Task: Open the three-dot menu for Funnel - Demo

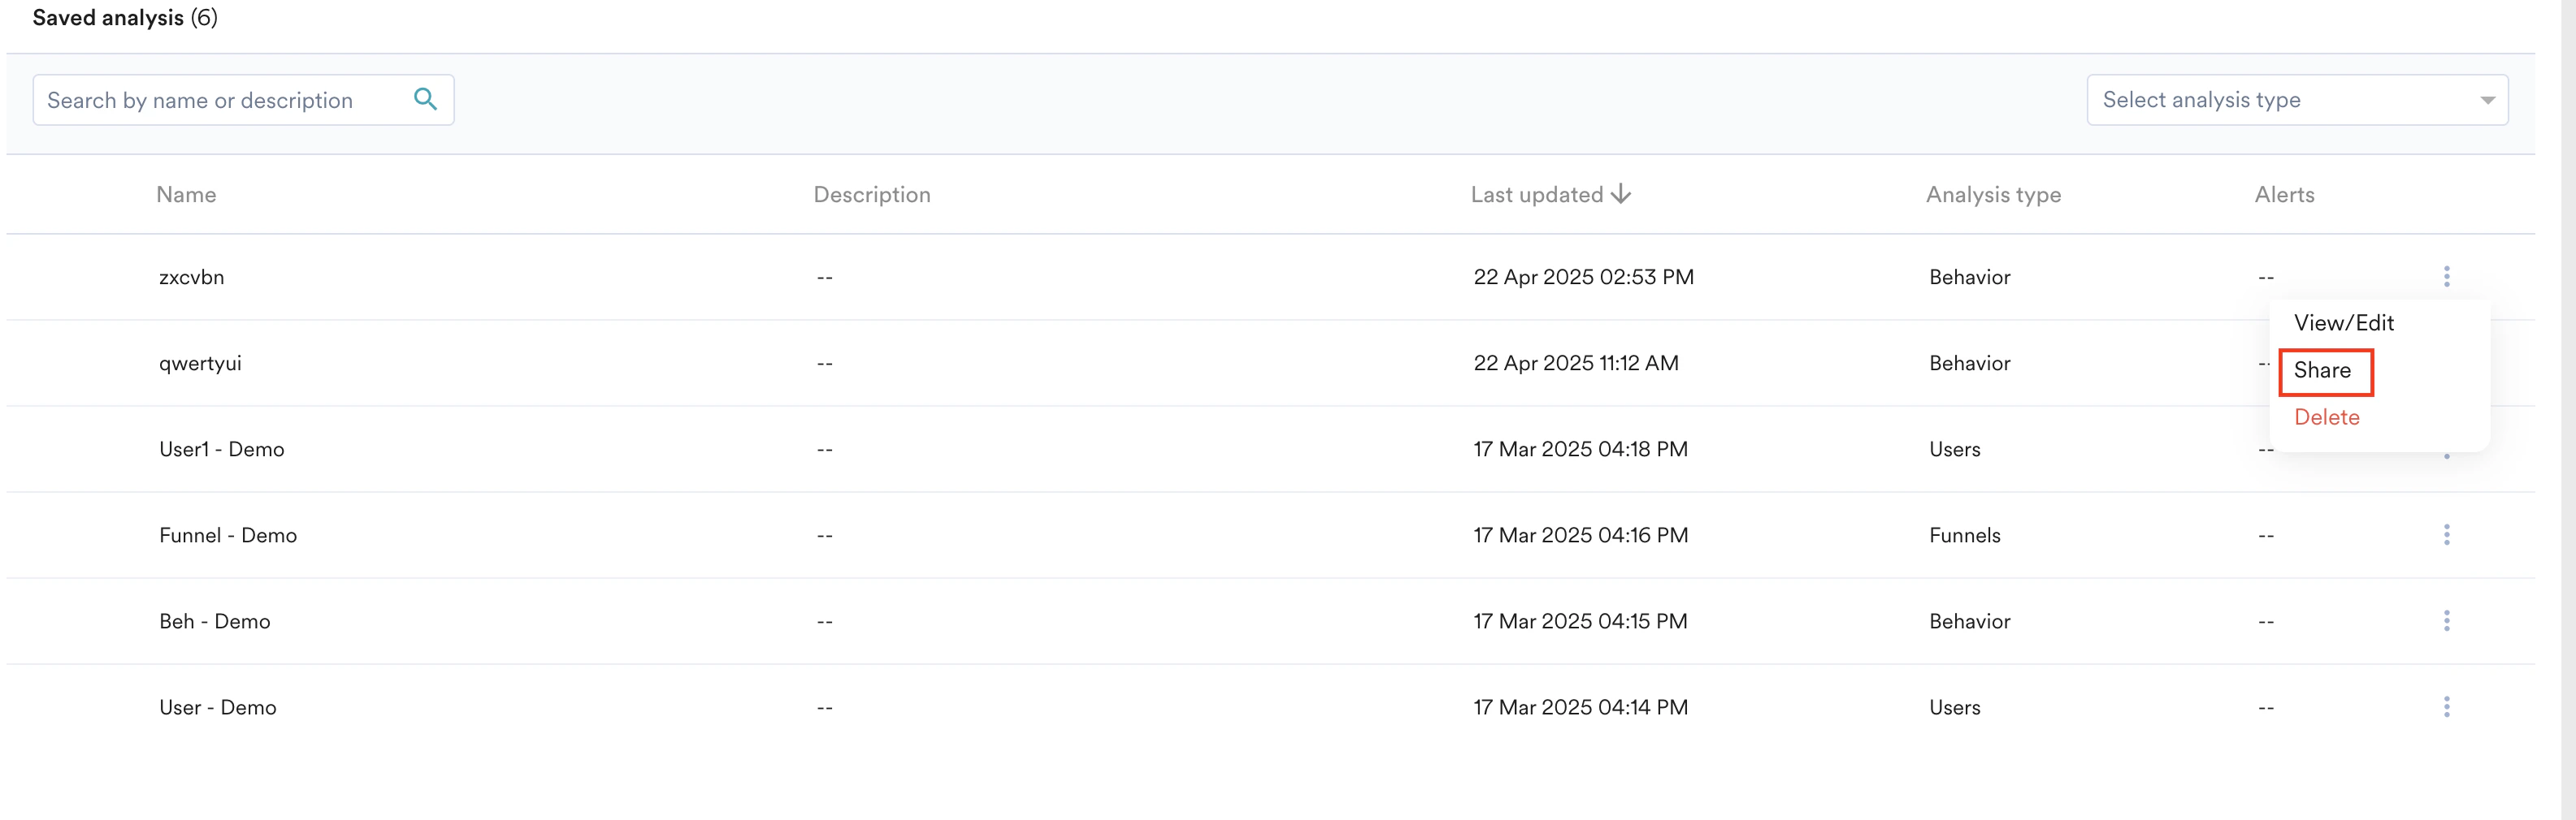Action: 2447,534
